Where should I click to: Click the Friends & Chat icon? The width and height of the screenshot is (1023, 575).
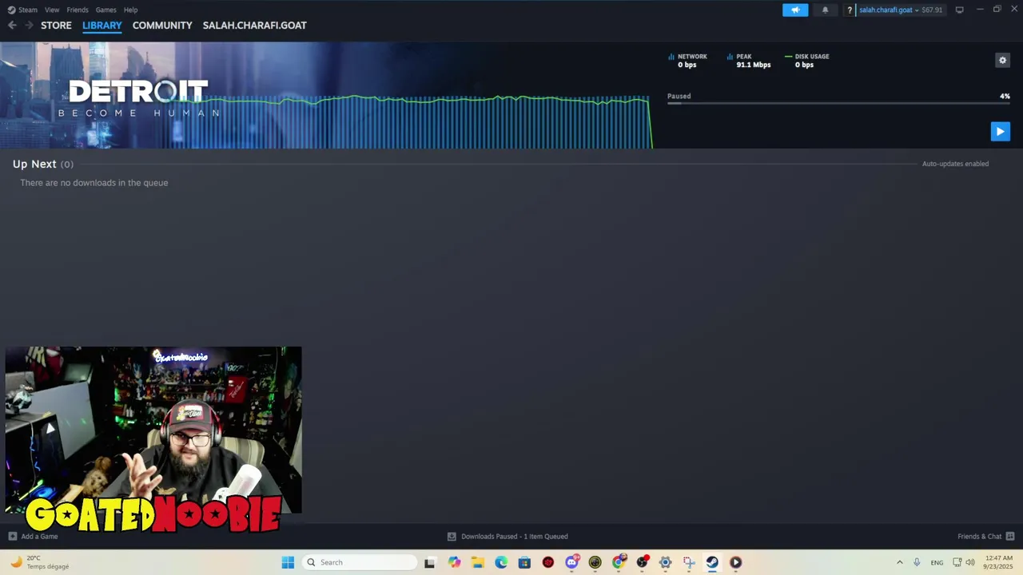(x=1010, y=537)
